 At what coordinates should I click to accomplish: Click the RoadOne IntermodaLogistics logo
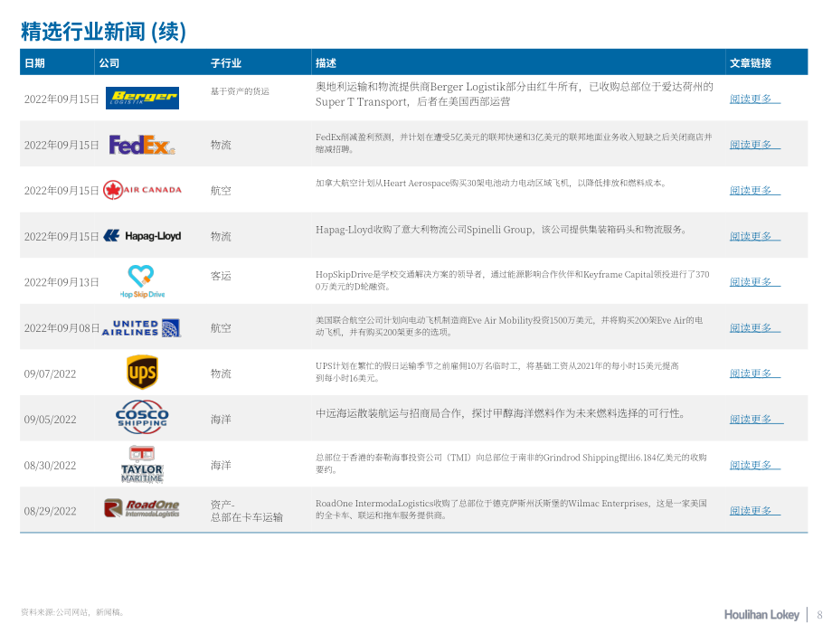142,508
